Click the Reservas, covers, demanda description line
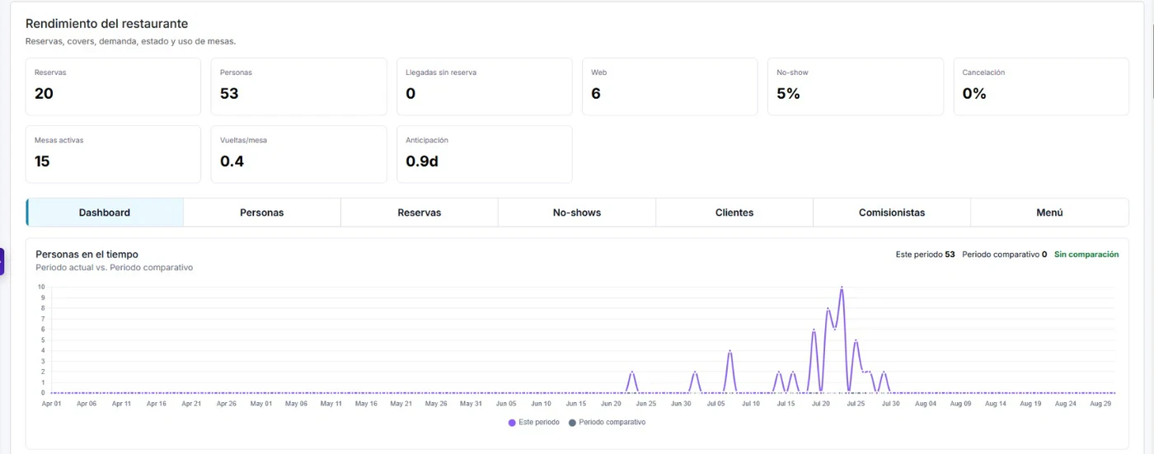Screen dimensions: 1154x454 pos(130,41)
